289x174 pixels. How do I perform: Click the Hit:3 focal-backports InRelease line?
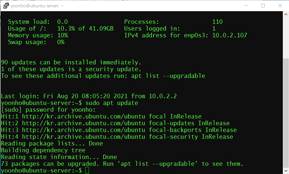(x=119, y=130)
